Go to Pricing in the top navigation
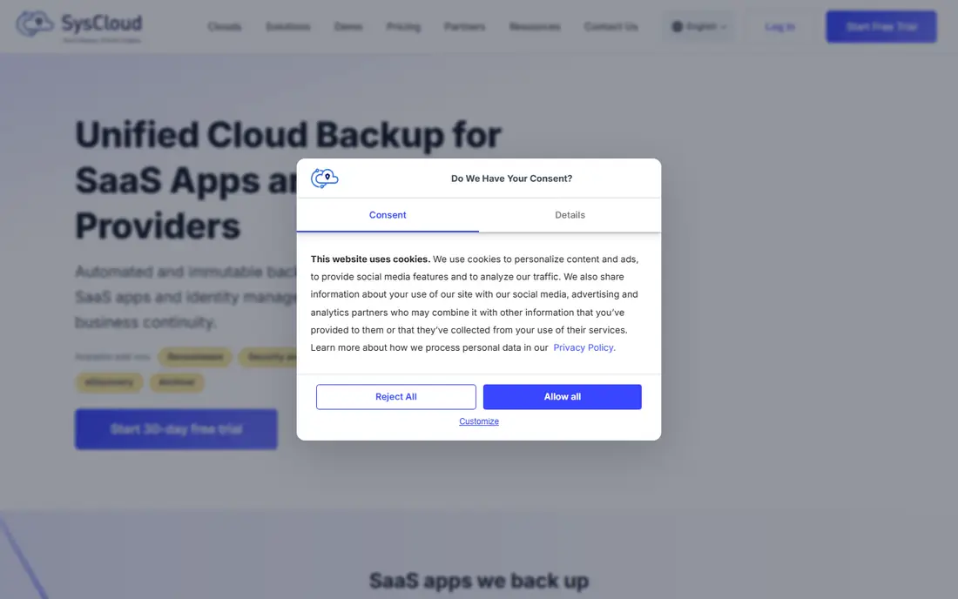958x599 pixels. coord(403,27)
